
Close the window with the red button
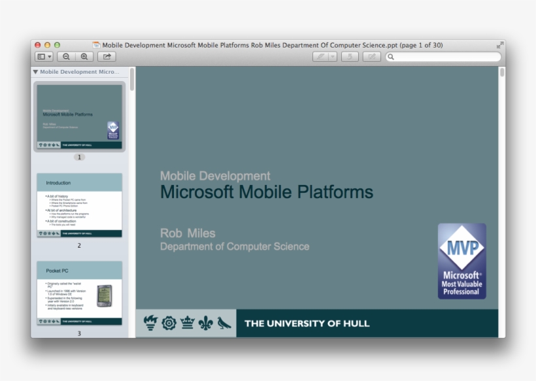(38, 45)
